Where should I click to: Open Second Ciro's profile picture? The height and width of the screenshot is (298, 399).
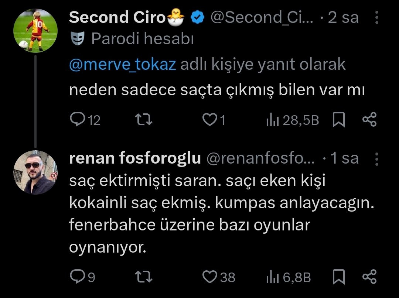(x=35, y=30)
